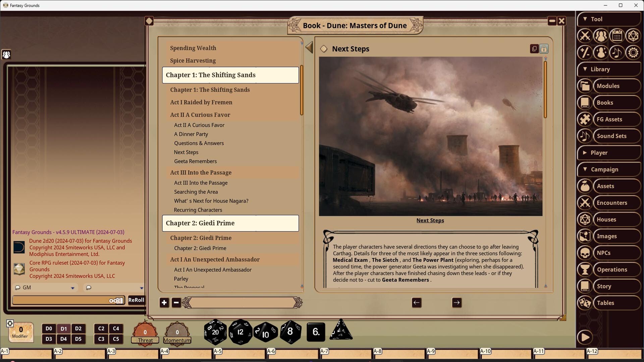Image resolution: width=644 pixels, height=362 pixels.
Task: Toggle the record lock icon
Action: 544,49
